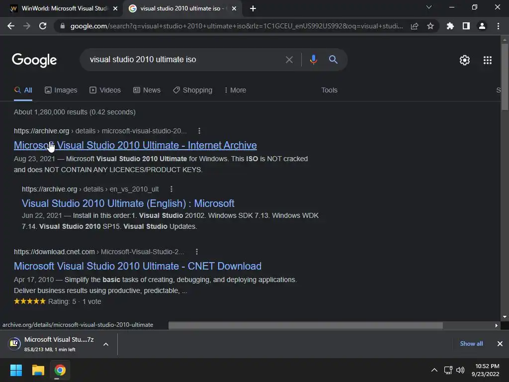
Task: Expand the More search filters menu
Action: [x=235, y=91]
